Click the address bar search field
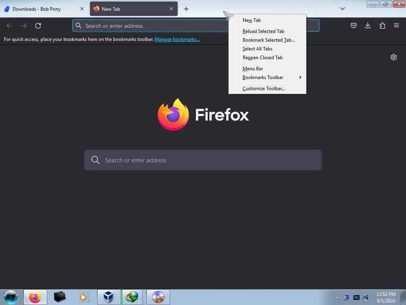Viewport: 406px width, 305px height. click(x=196, y=26)
